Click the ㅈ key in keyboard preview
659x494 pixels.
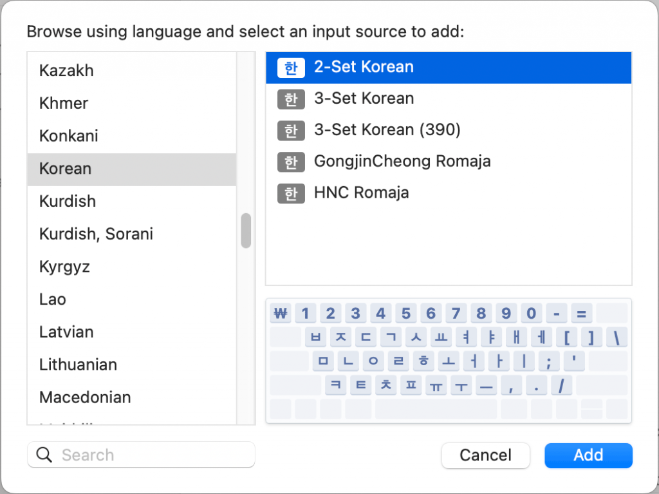click(x=340, y=337)
